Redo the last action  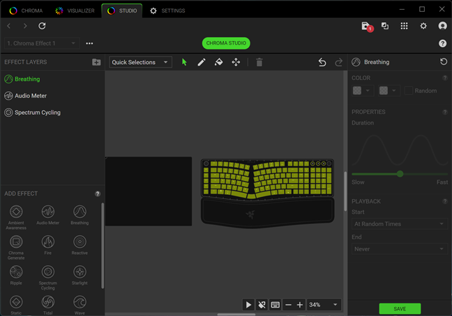339,62
